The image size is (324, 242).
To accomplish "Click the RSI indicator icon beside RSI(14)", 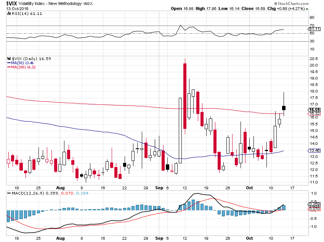I will coord(9,13).
